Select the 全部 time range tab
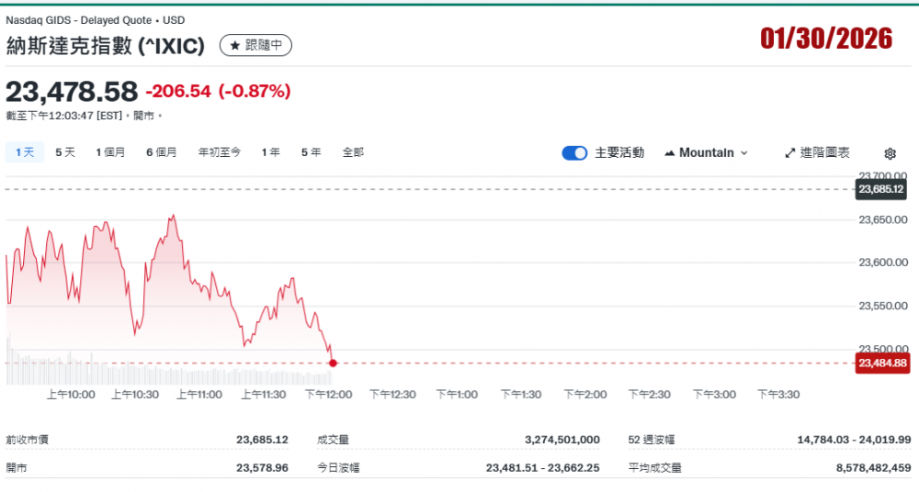Image resolution: width=919 pixels, height=492 pixels. point(353,152)
